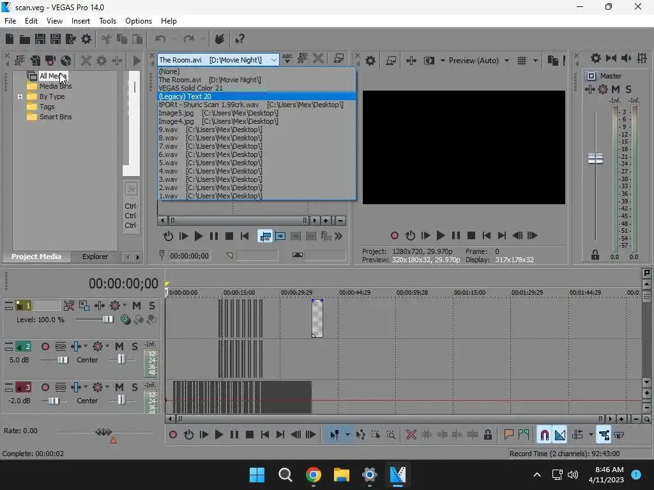Viewport: 654px width, 490px height.
Task: Click track 2 pan Center slider
Action: (122, 360)
